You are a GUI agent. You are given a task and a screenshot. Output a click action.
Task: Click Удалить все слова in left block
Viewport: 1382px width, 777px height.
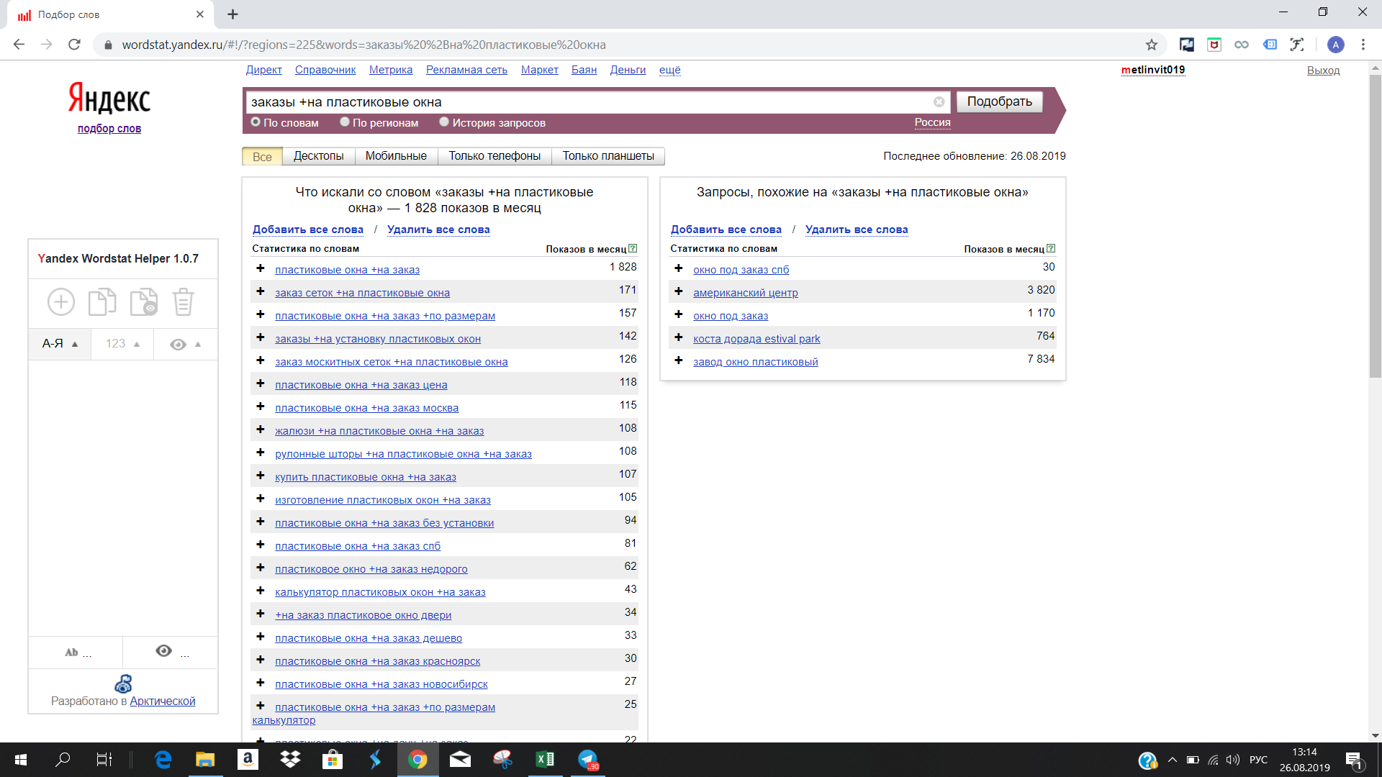(x=438, y=230)
